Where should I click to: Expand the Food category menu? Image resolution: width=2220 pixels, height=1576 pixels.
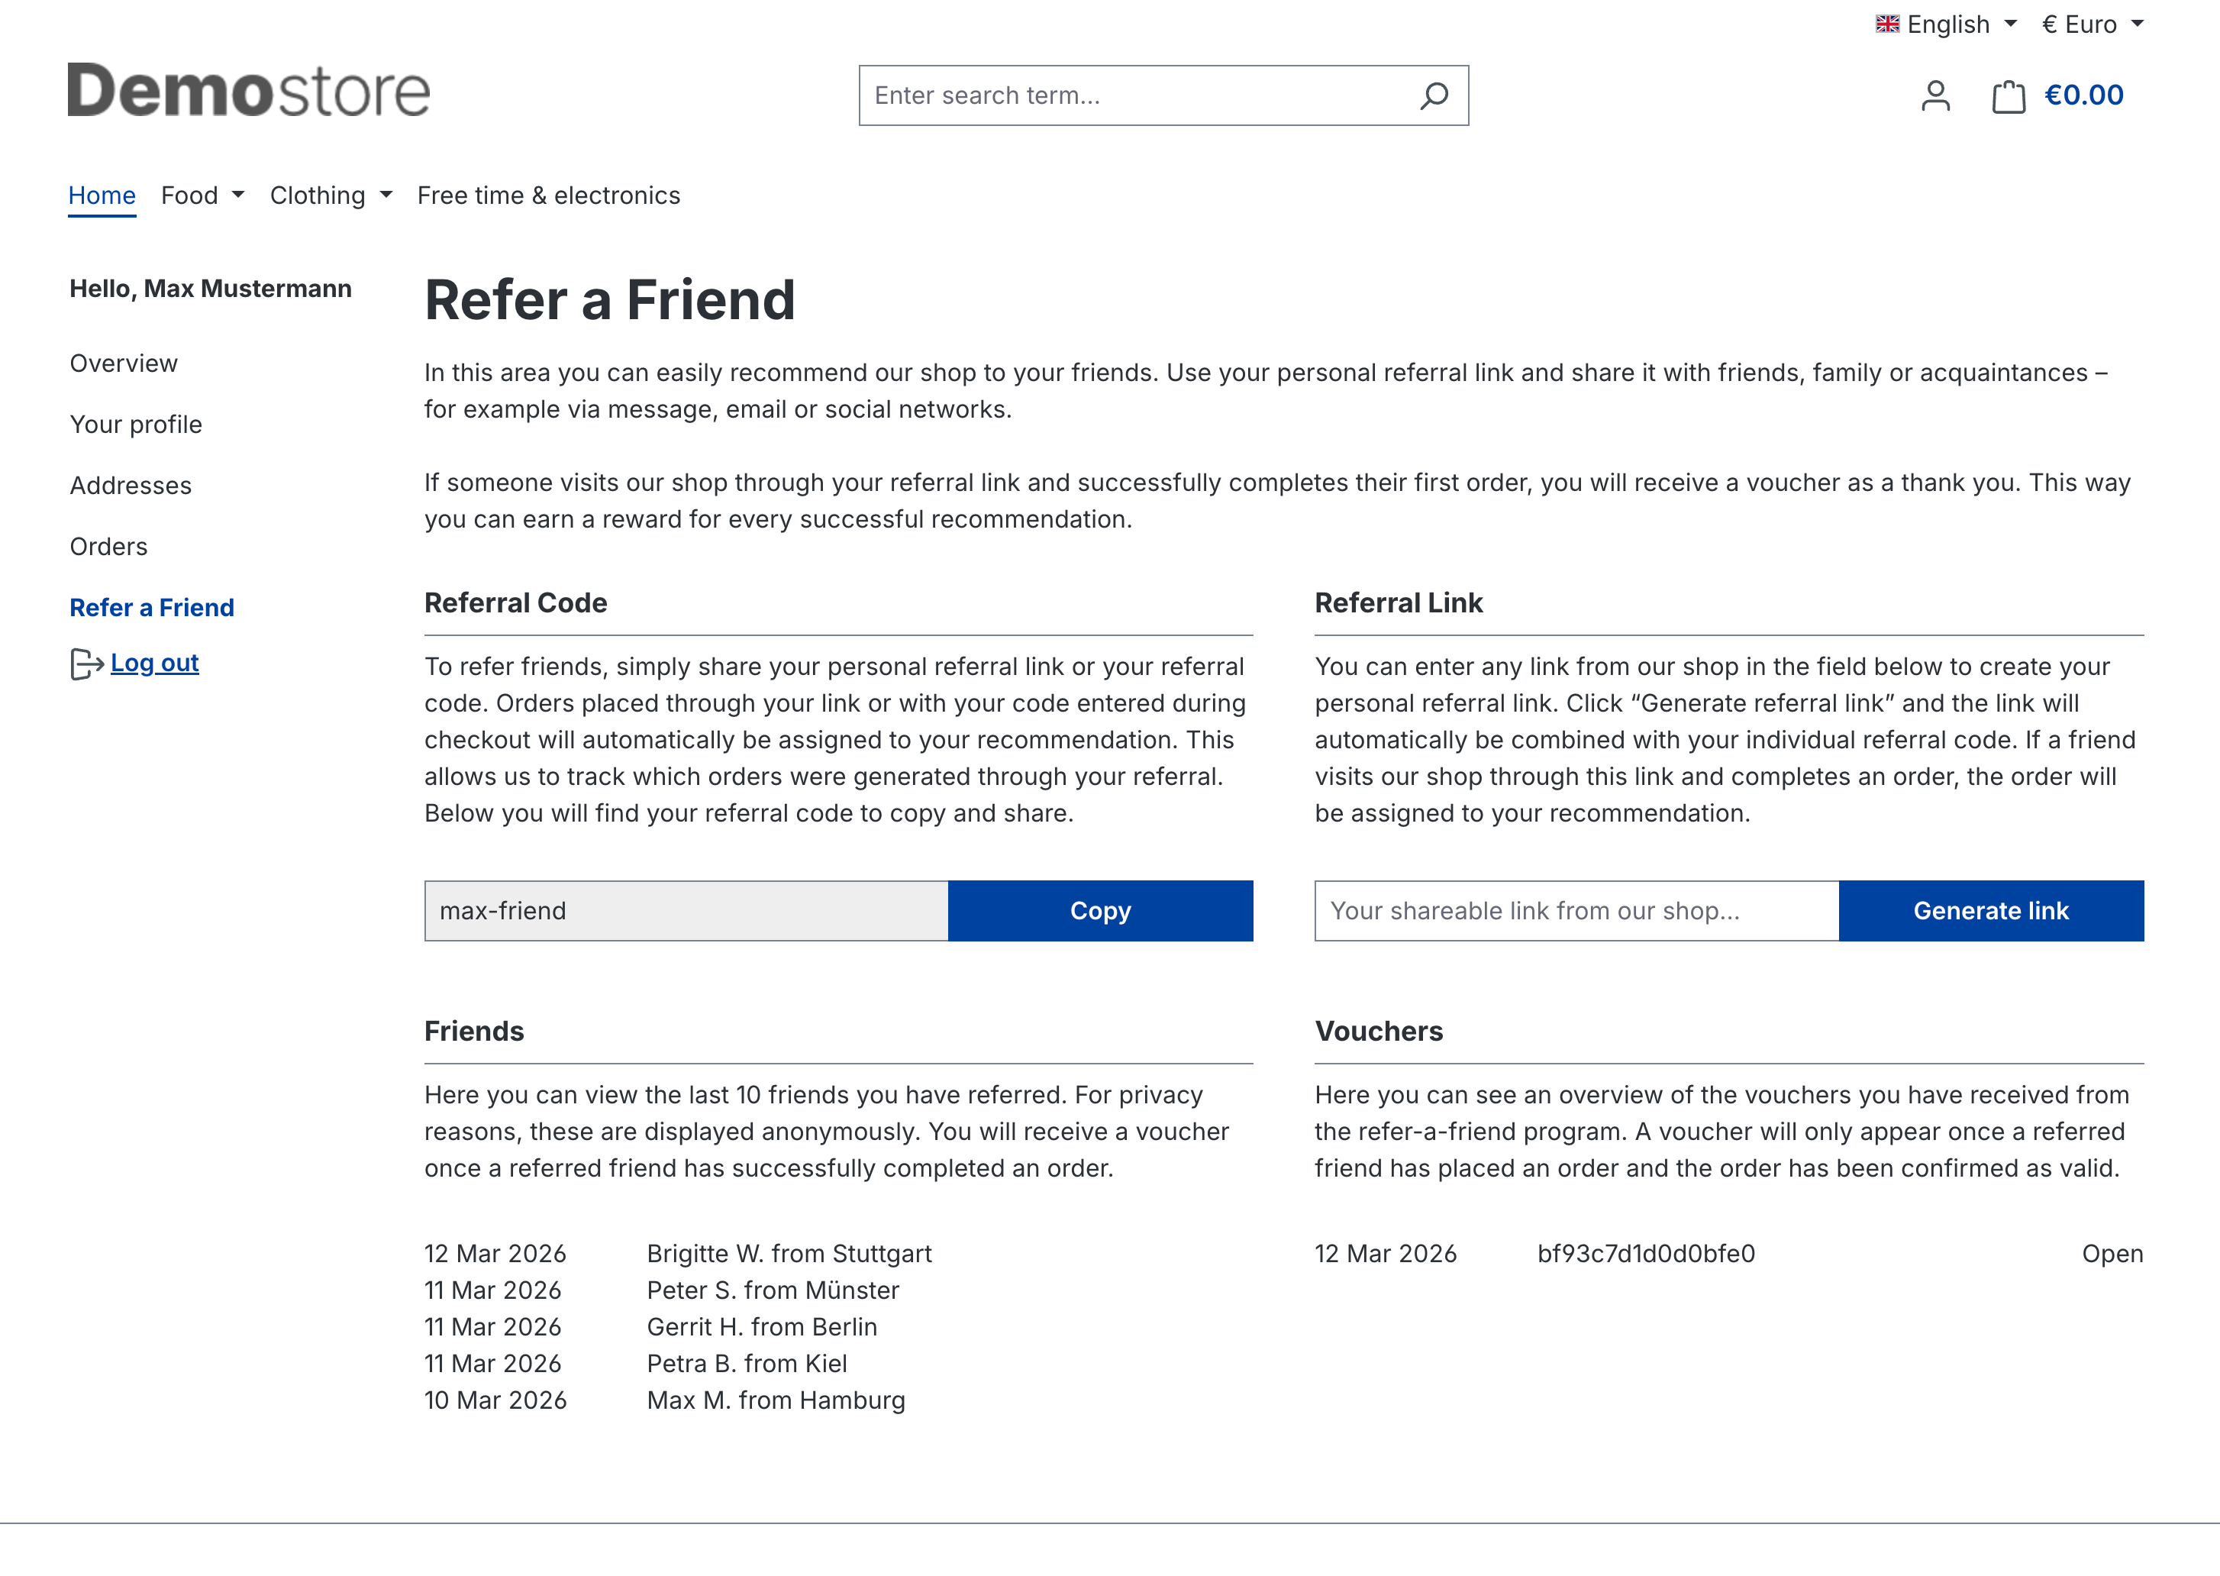[x=202, y=195]
